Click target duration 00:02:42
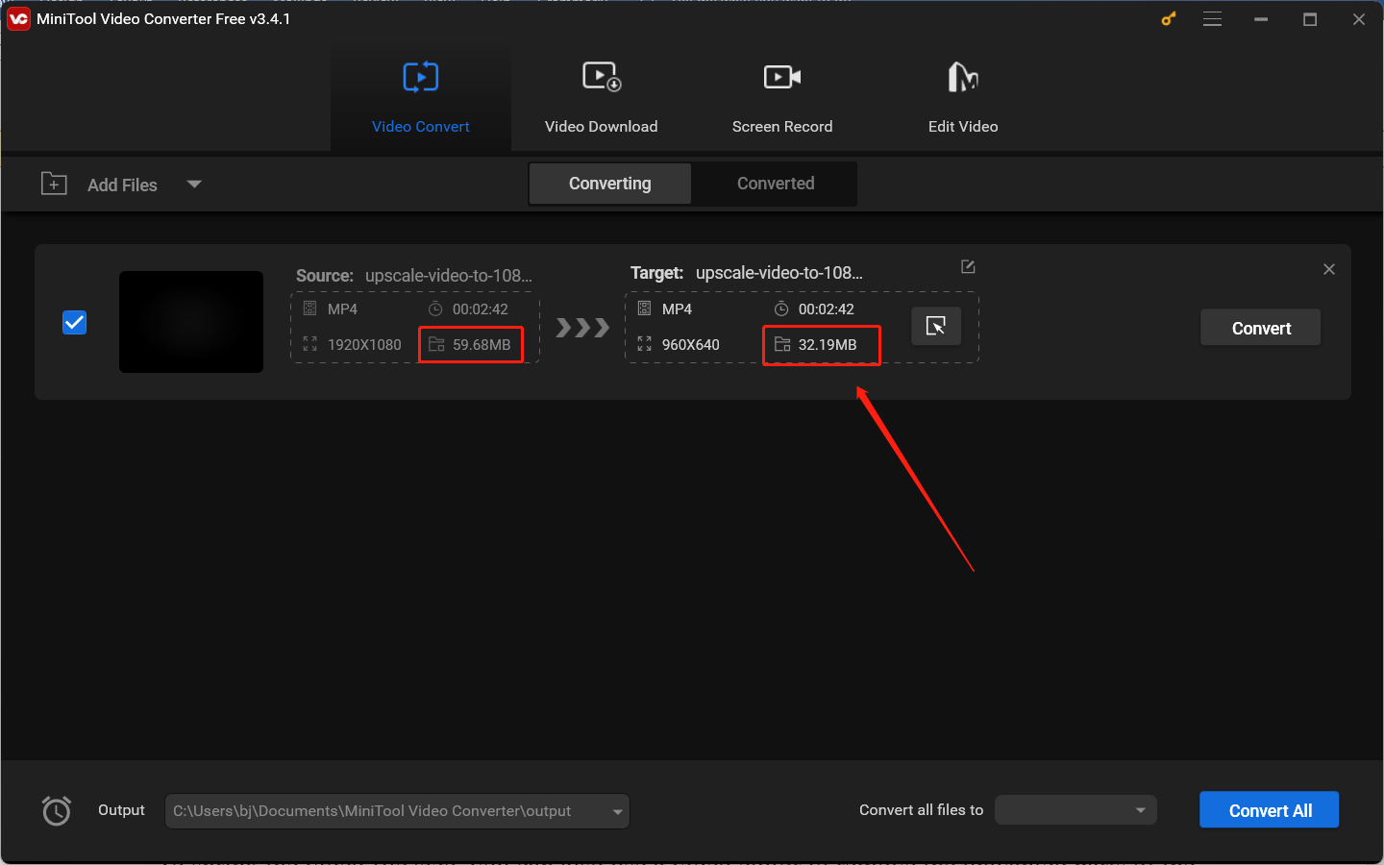The image size is (1384, 865). pos(827,309)
